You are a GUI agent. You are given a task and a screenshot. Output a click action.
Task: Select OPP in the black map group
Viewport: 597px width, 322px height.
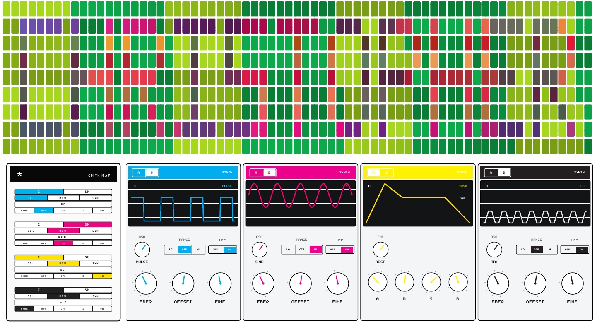(44, 308)
